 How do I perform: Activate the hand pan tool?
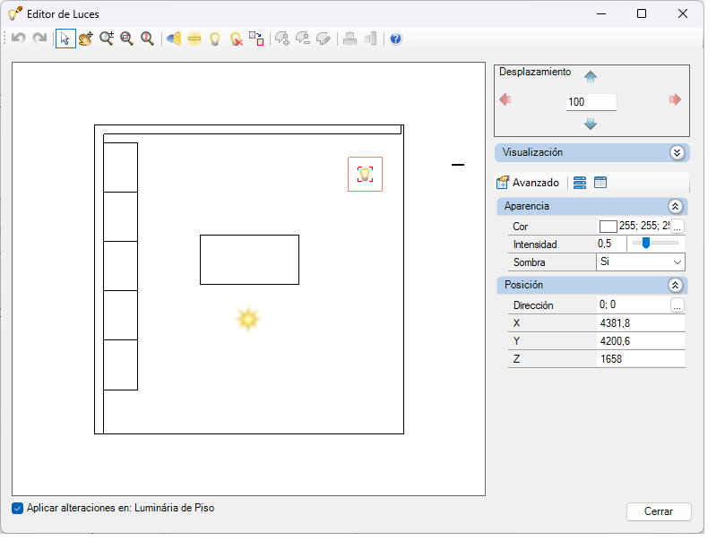pos(86,39)
